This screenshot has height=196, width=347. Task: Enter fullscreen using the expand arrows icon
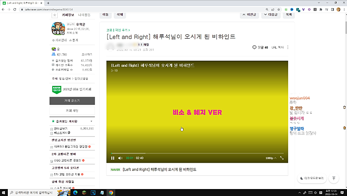[282, 158]
